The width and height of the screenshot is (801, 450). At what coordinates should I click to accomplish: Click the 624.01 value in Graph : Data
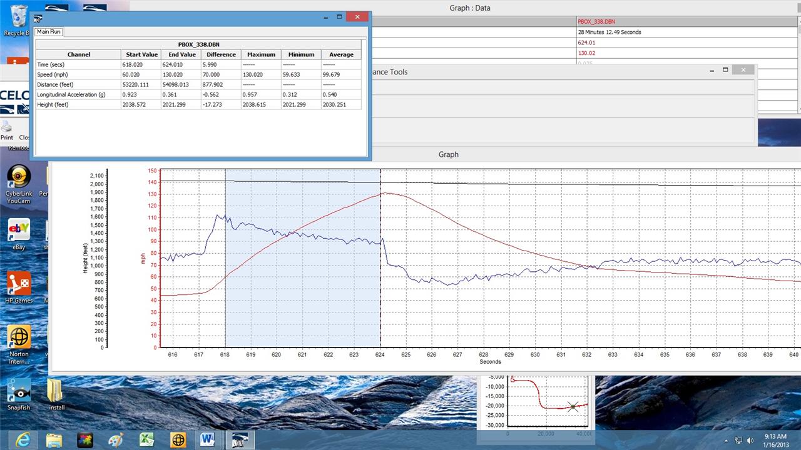[586, 42]
